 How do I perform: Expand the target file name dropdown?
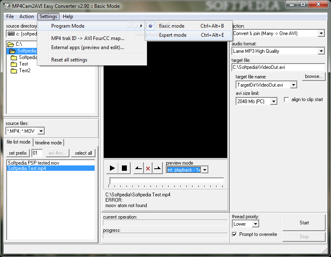pyautogui.click(x=293, y=85)
